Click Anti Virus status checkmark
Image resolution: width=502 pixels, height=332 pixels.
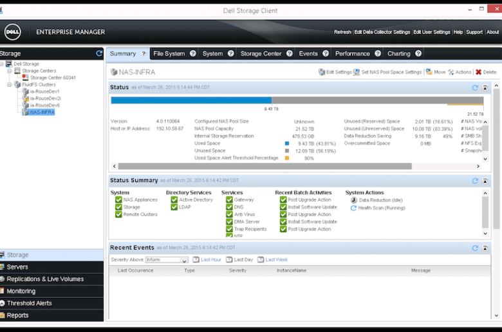click(229, 214)
